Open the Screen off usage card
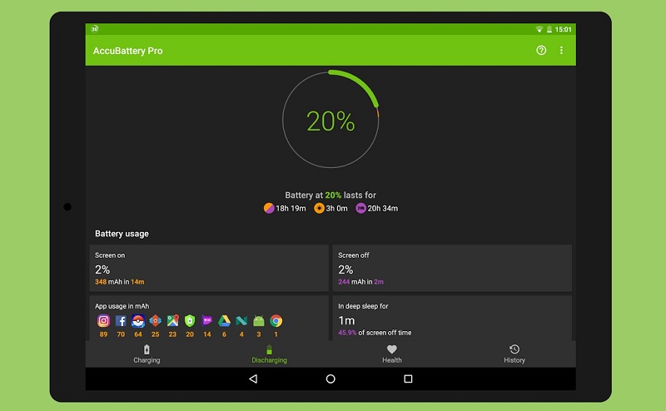Image resolution: width=666 pixels, height=411 pixels. coord(452,267)
